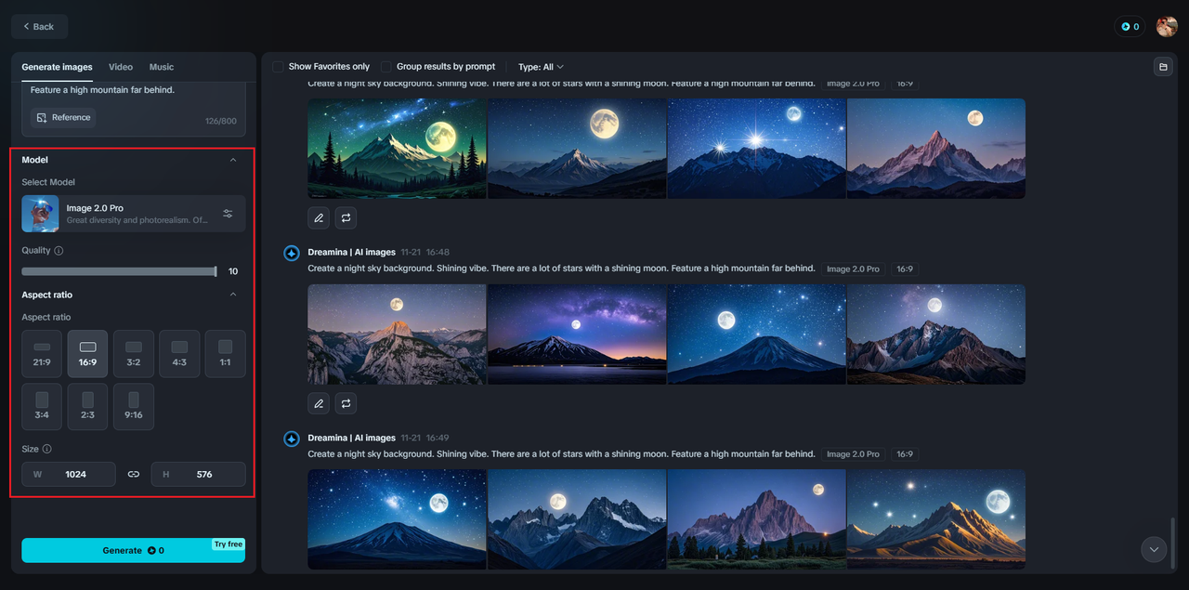This screenshot has width=1189, height=590.
Task: Choose the 4:3 aspect ratio
Action: [179, 353]
